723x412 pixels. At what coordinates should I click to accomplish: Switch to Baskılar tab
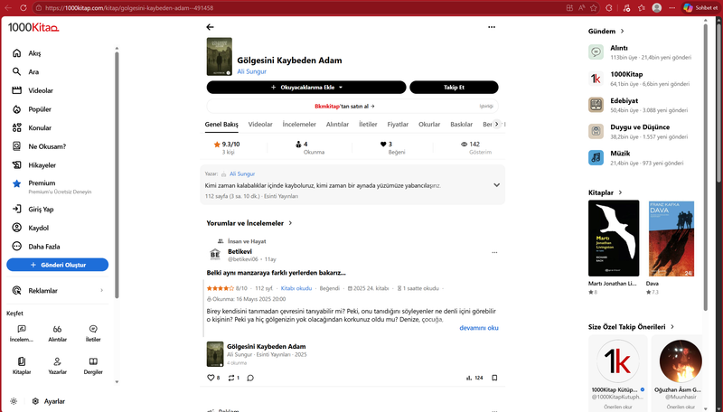[462, 125]
